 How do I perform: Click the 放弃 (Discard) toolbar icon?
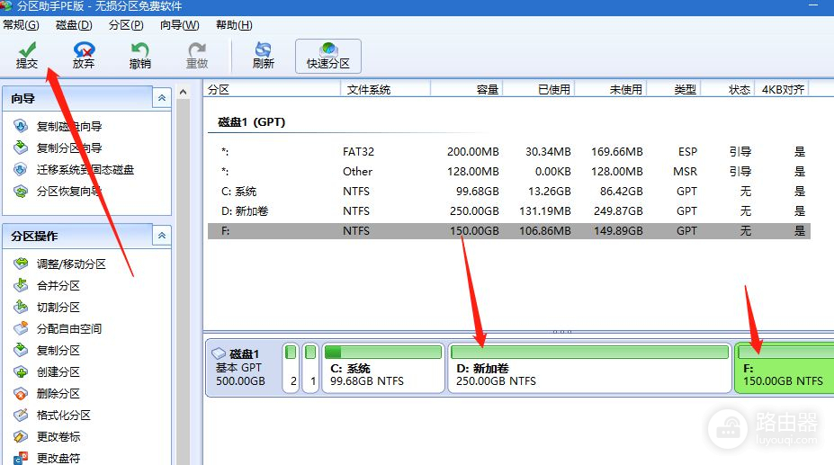(84, 55)
